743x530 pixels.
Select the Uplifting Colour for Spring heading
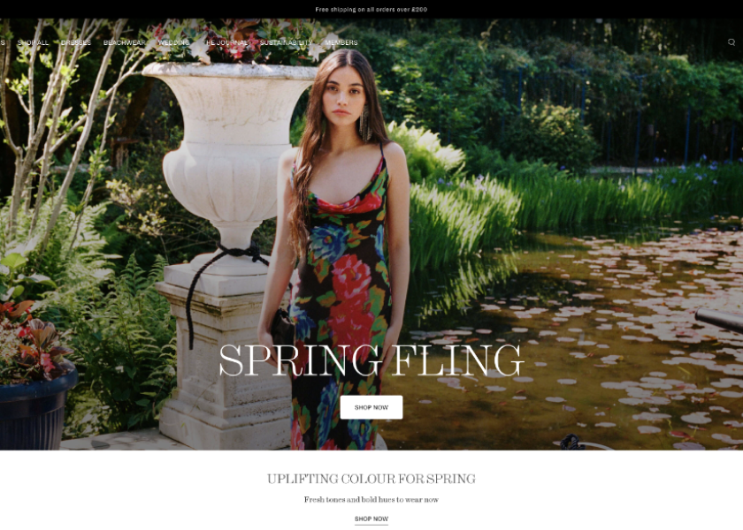pos(371,479)
